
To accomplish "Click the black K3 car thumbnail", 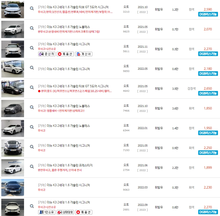I will pos(13,88).
